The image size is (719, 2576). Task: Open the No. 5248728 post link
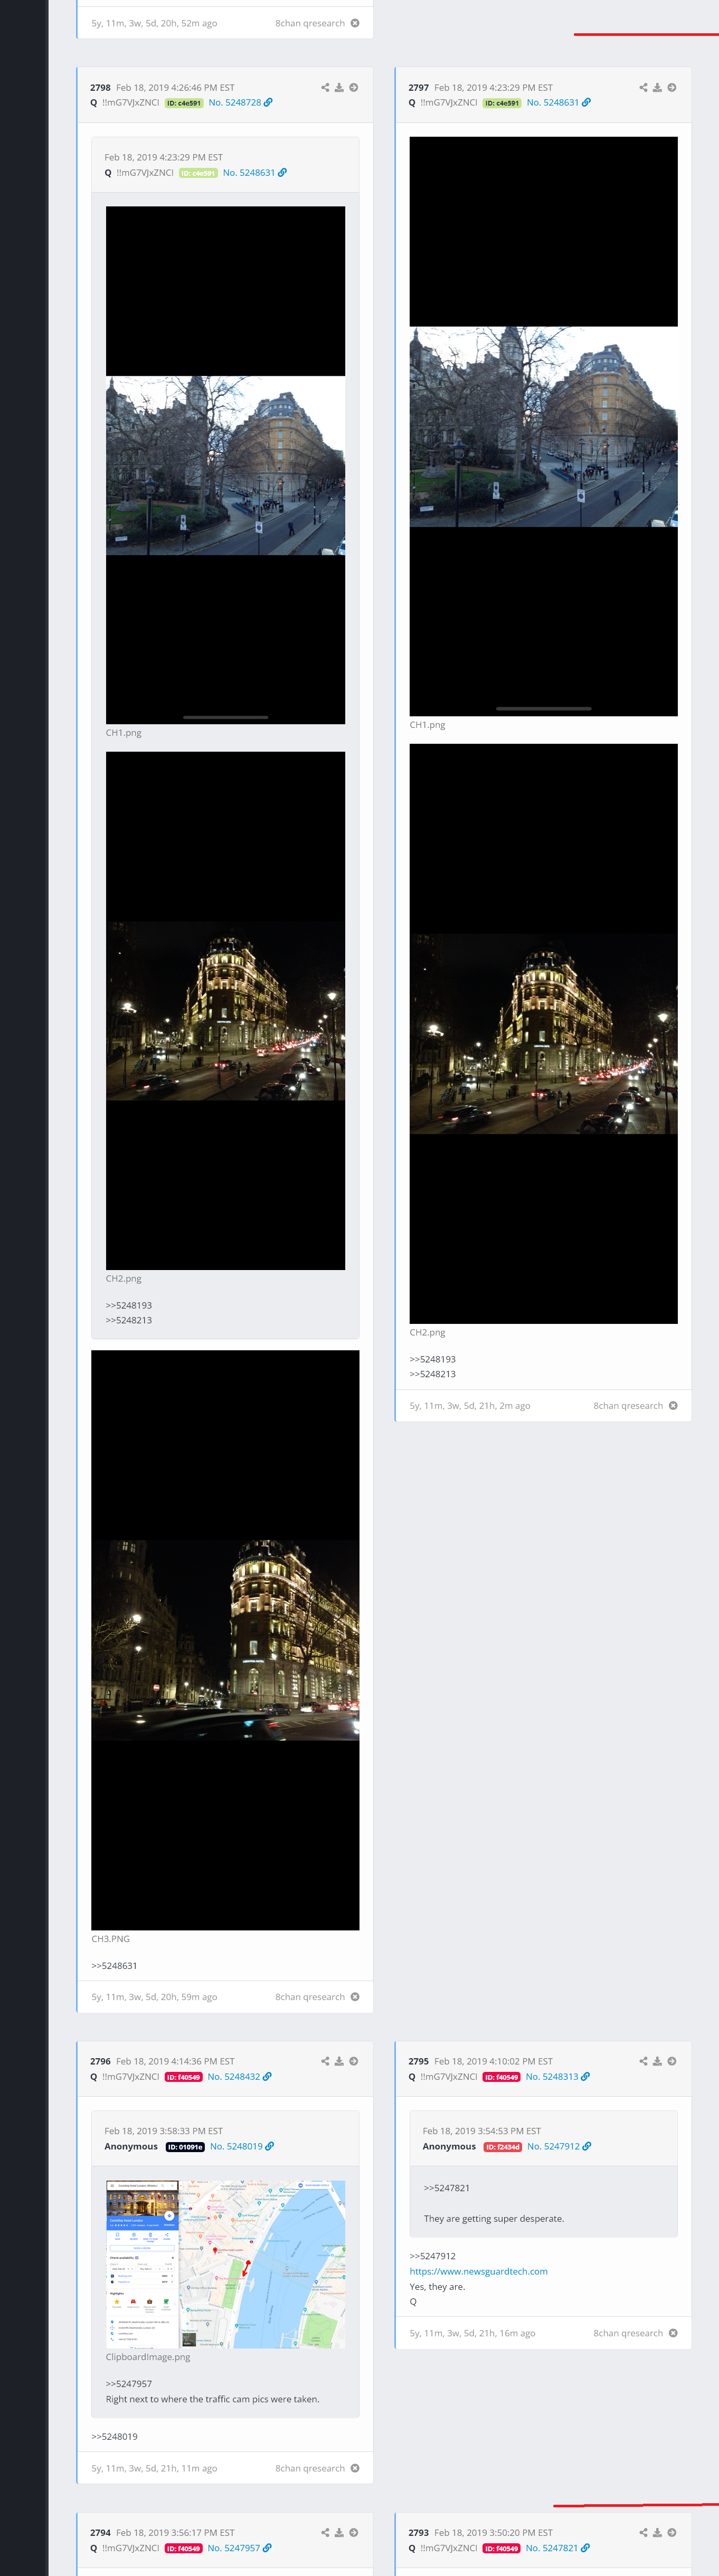click(240, 103)
